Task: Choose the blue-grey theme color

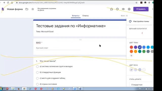Action: (x=148, y=51)
